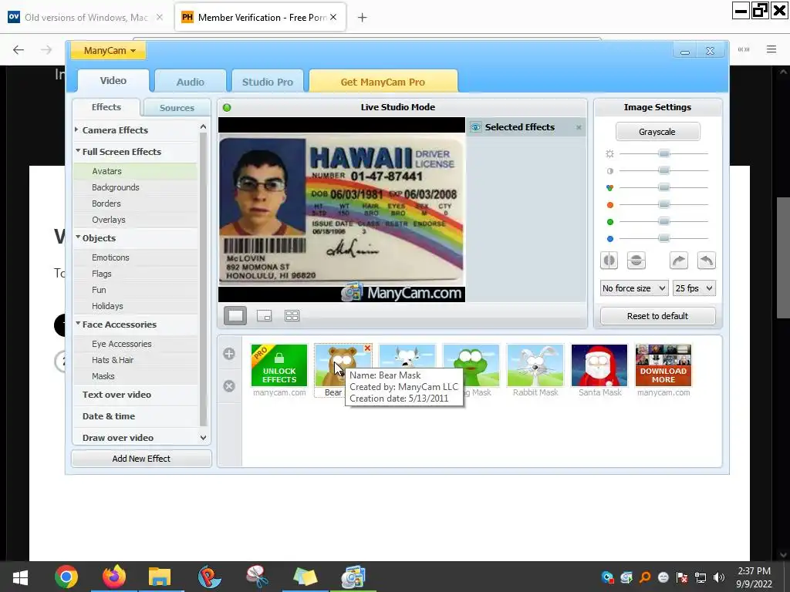Flip image horizontally in Image Settings
This screenshot has width=790, height=592.
click(609, 261)
